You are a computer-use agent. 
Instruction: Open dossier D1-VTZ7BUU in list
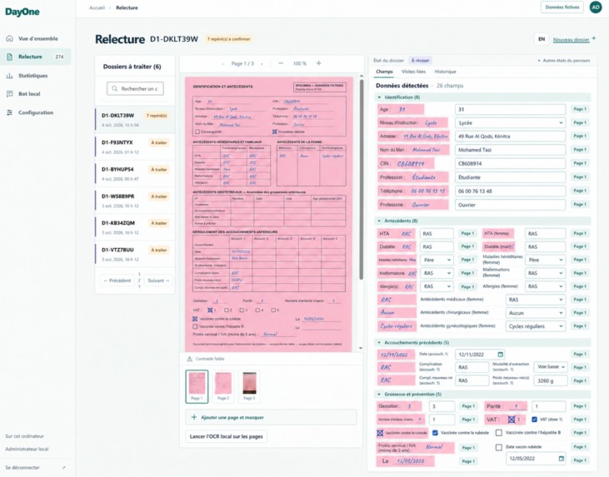pos(135,254)
